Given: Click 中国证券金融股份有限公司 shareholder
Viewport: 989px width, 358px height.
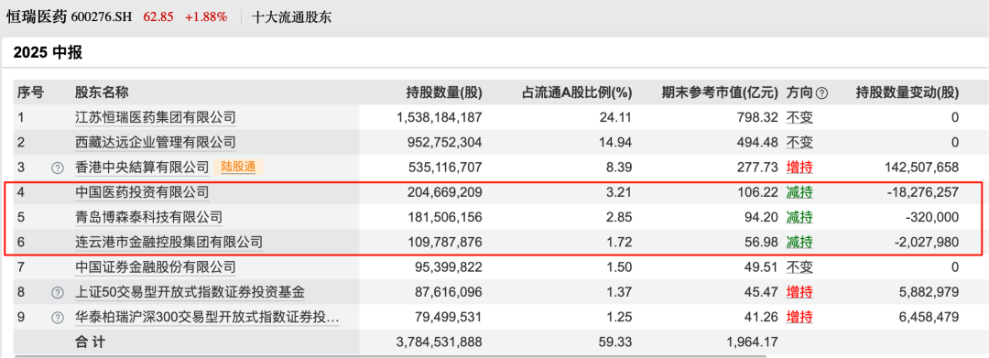Looking at the screenshot, I should [155, 267].
